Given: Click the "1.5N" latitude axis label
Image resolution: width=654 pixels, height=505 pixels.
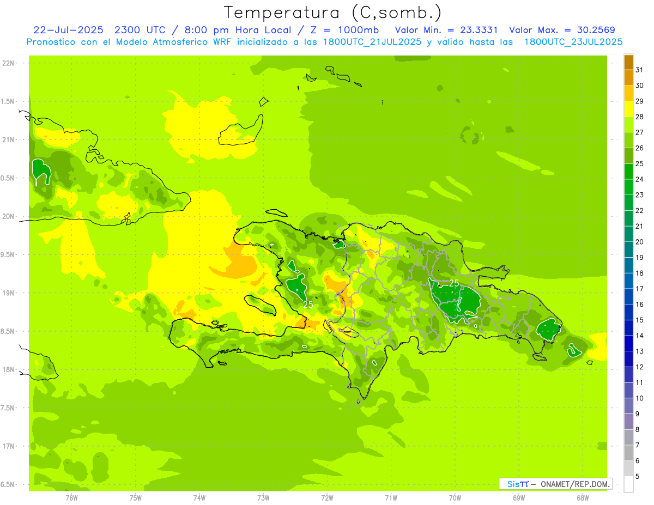Looking at the screenshot, I should [8, 101].
